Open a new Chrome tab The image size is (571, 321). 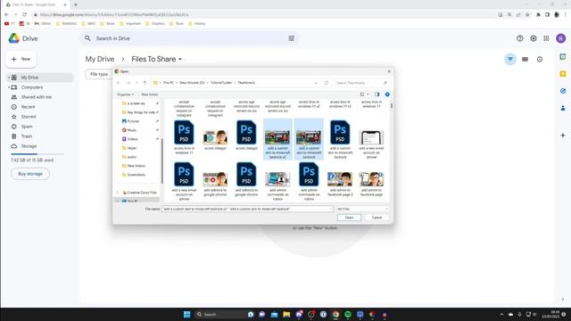[76, 4]
